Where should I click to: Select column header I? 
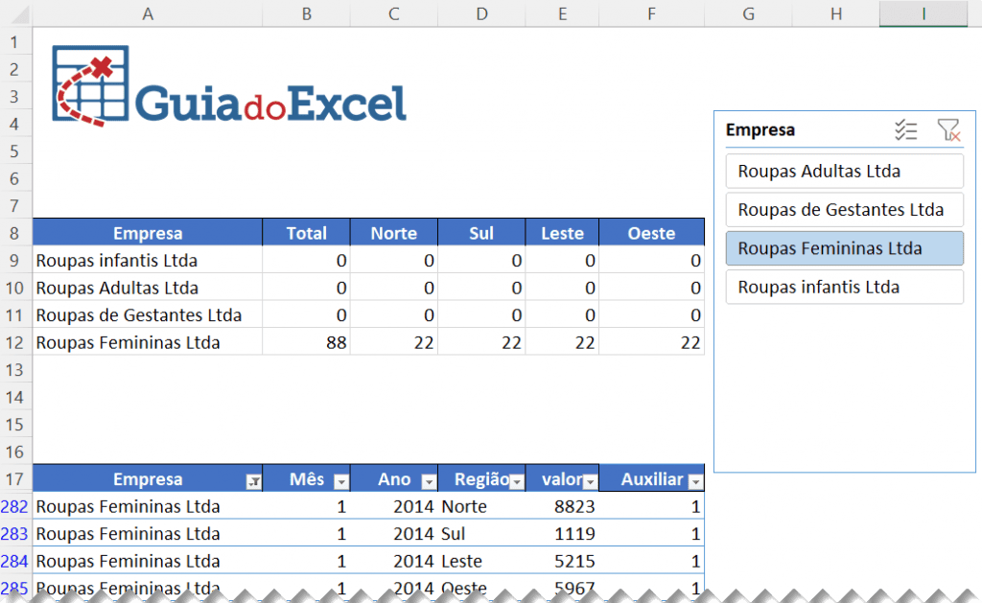923,13
